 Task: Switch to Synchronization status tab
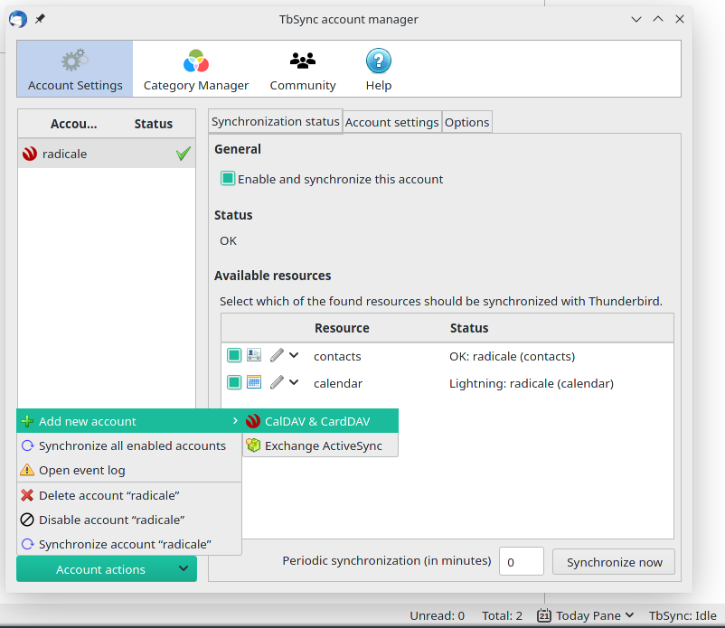click(x=276, y=121)
